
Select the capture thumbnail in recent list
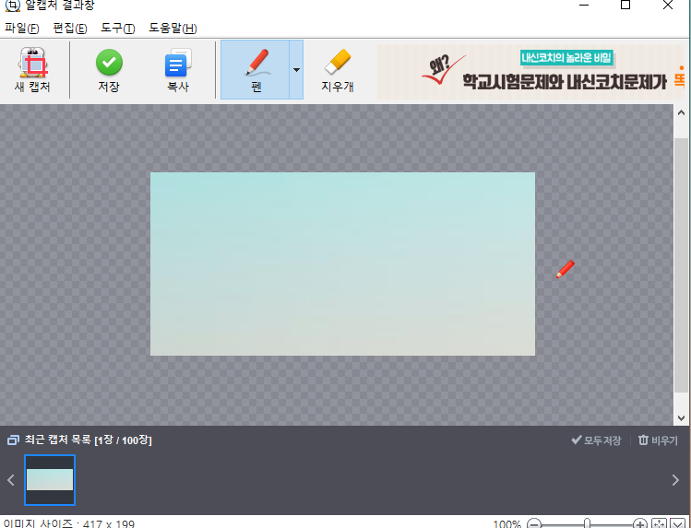[50, 479]
